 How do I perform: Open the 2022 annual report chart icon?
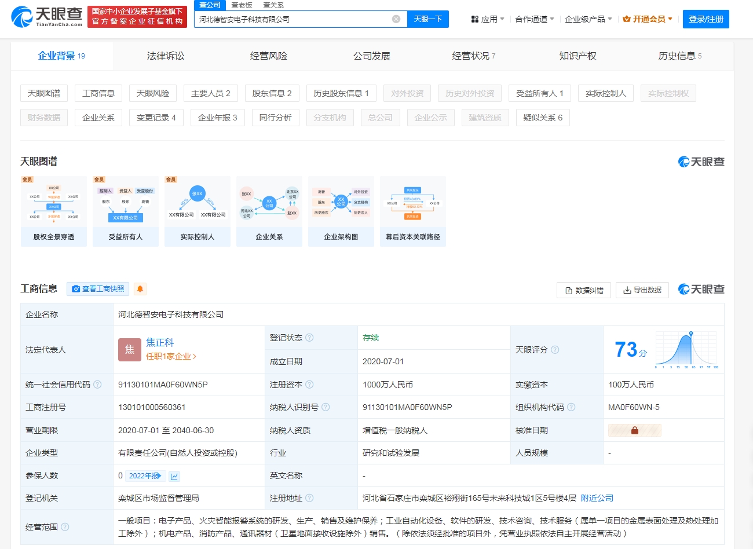coord(174,476)
